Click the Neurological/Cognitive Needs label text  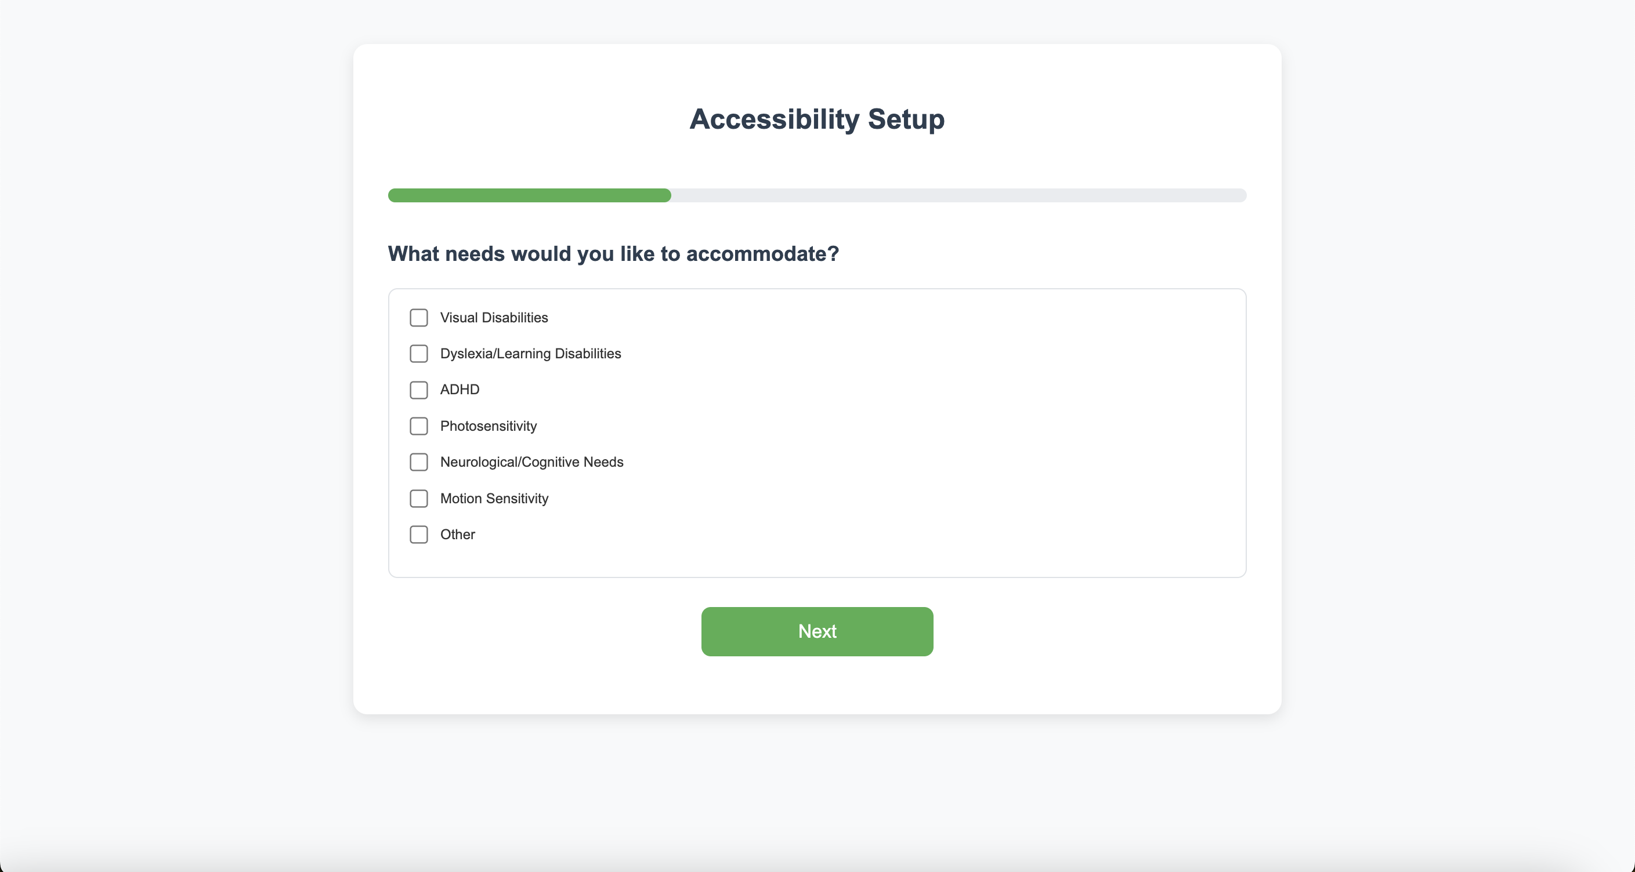click(x=531, y=462)
